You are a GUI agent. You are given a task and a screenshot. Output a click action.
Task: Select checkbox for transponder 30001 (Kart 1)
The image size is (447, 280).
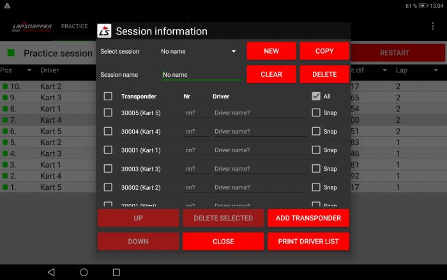(x=108, y=150)
